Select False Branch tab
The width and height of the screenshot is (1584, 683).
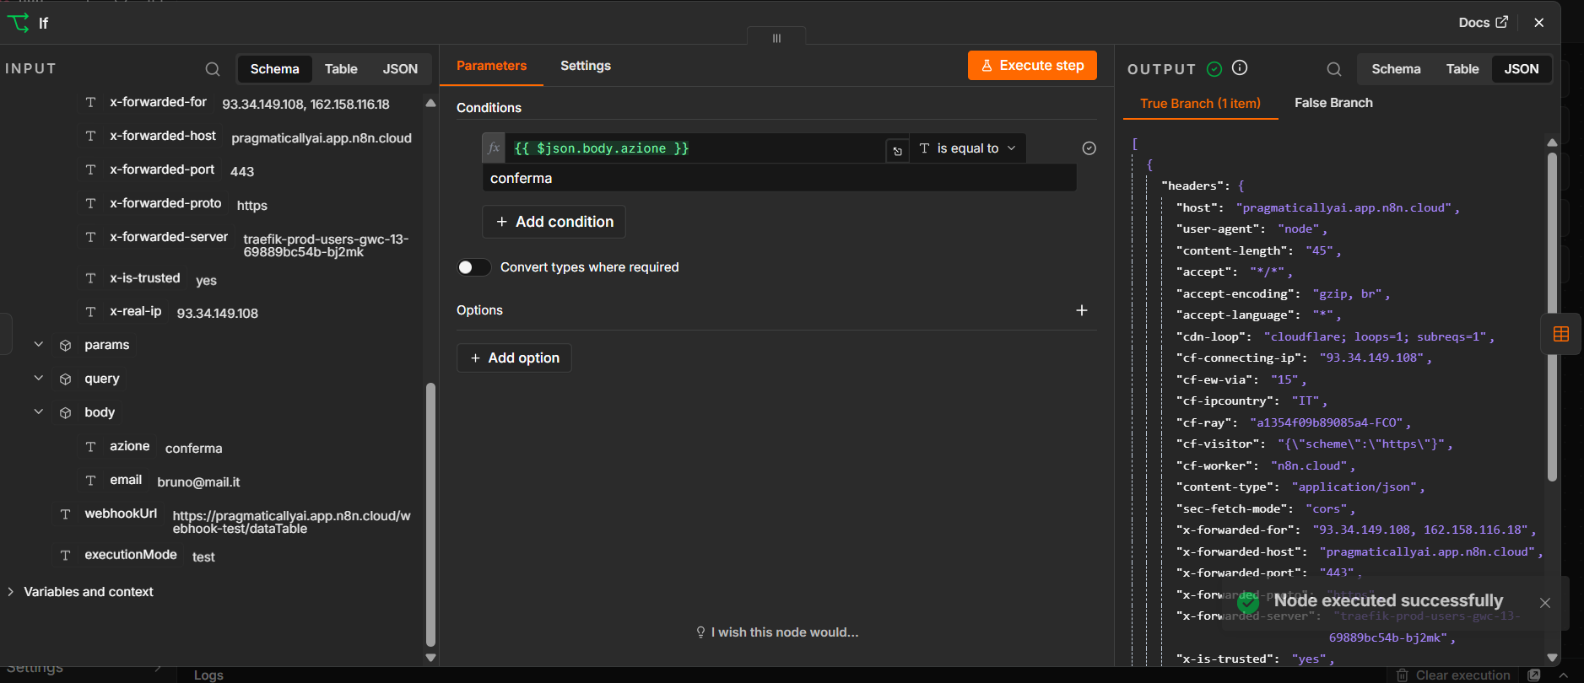1333,103
